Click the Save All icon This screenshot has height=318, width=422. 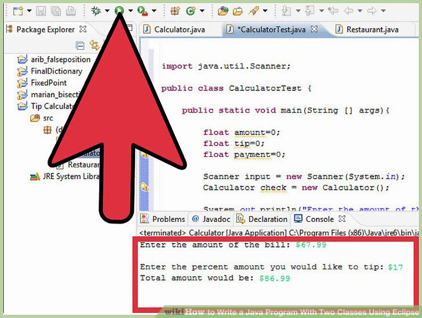[56, 11]
